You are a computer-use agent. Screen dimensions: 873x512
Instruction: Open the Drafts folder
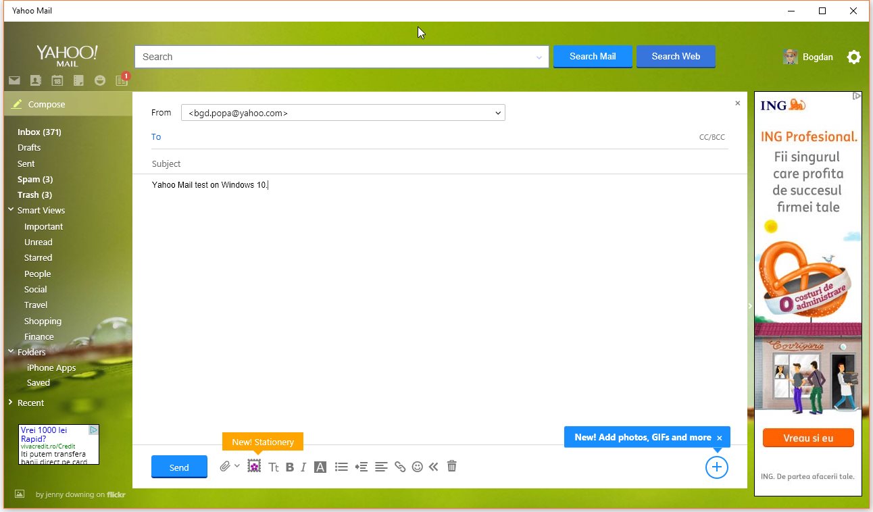[29, 147]
